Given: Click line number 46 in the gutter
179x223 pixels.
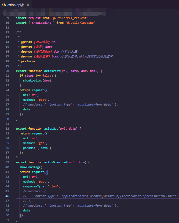Looking at the screenshot, I should click(x=7, y=196).
